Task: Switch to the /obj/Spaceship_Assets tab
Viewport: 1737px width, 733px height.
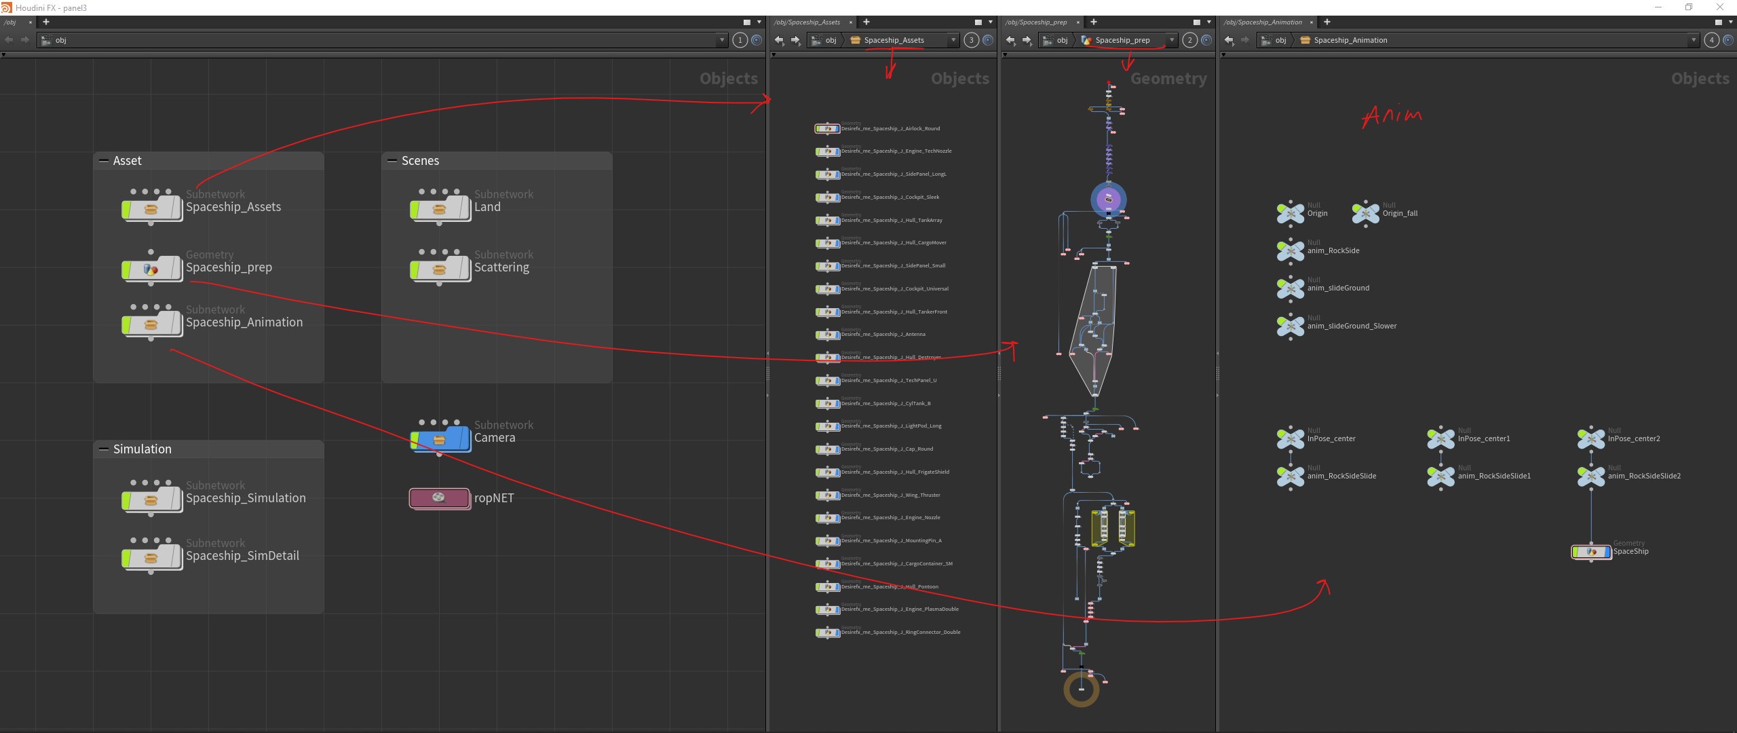Action: [807, 22]
